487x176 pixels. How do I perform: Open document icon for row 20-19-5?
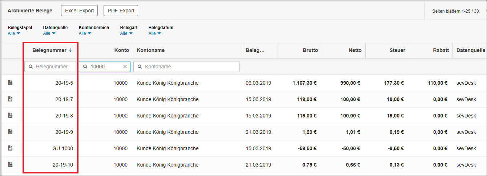point(10,83)
